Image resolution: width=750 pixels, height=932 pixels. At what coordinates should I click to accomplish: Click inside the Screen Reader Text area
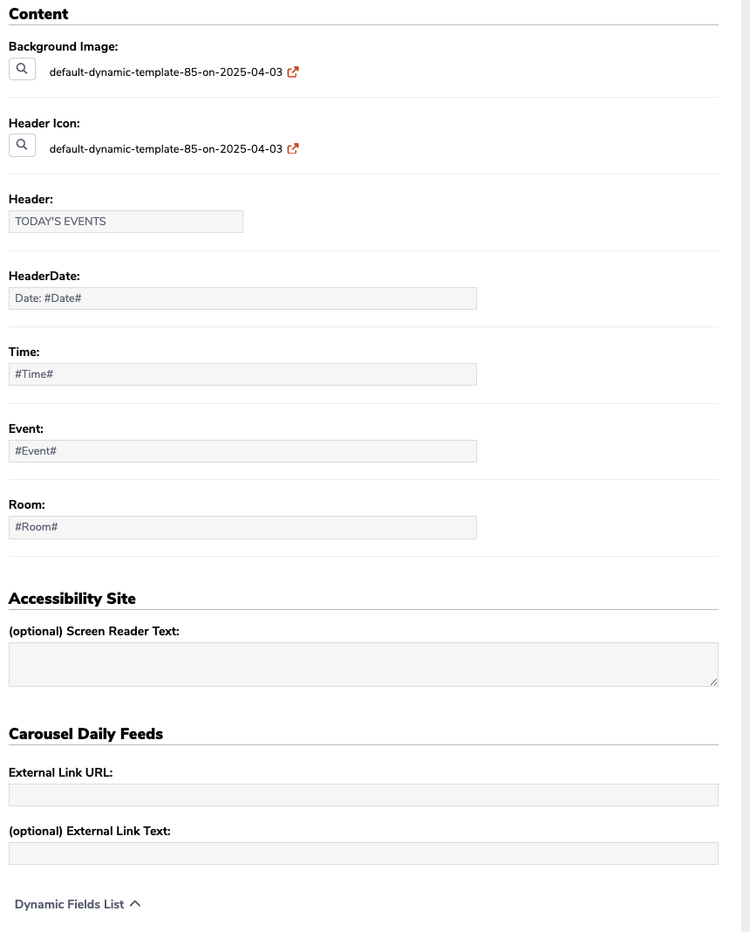tap(364, 664)
